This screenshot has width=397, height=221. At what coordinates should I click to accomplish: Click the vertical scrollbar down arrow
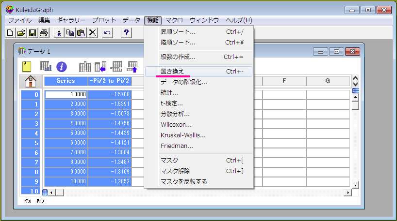(355, 185)
